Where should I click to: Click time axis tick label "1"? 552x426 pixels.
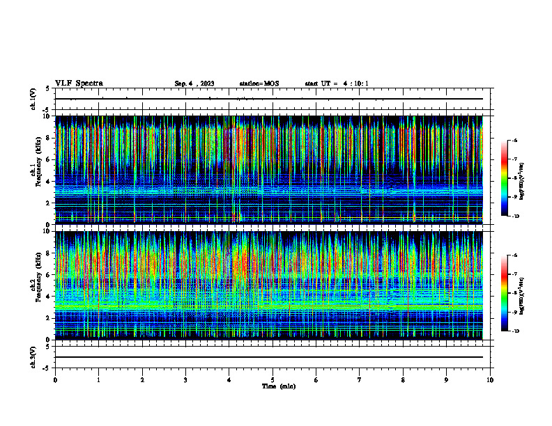(98, 380)
